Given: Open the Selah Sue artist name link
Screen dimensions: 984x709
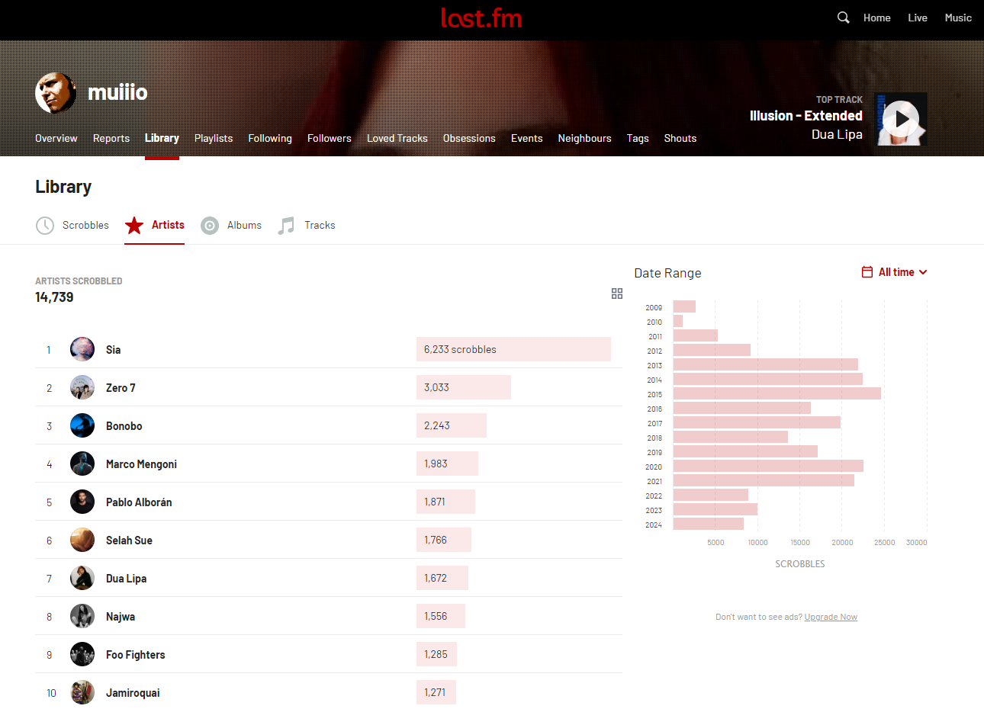Looking at the screenshot, I should (x=129, y=540).
